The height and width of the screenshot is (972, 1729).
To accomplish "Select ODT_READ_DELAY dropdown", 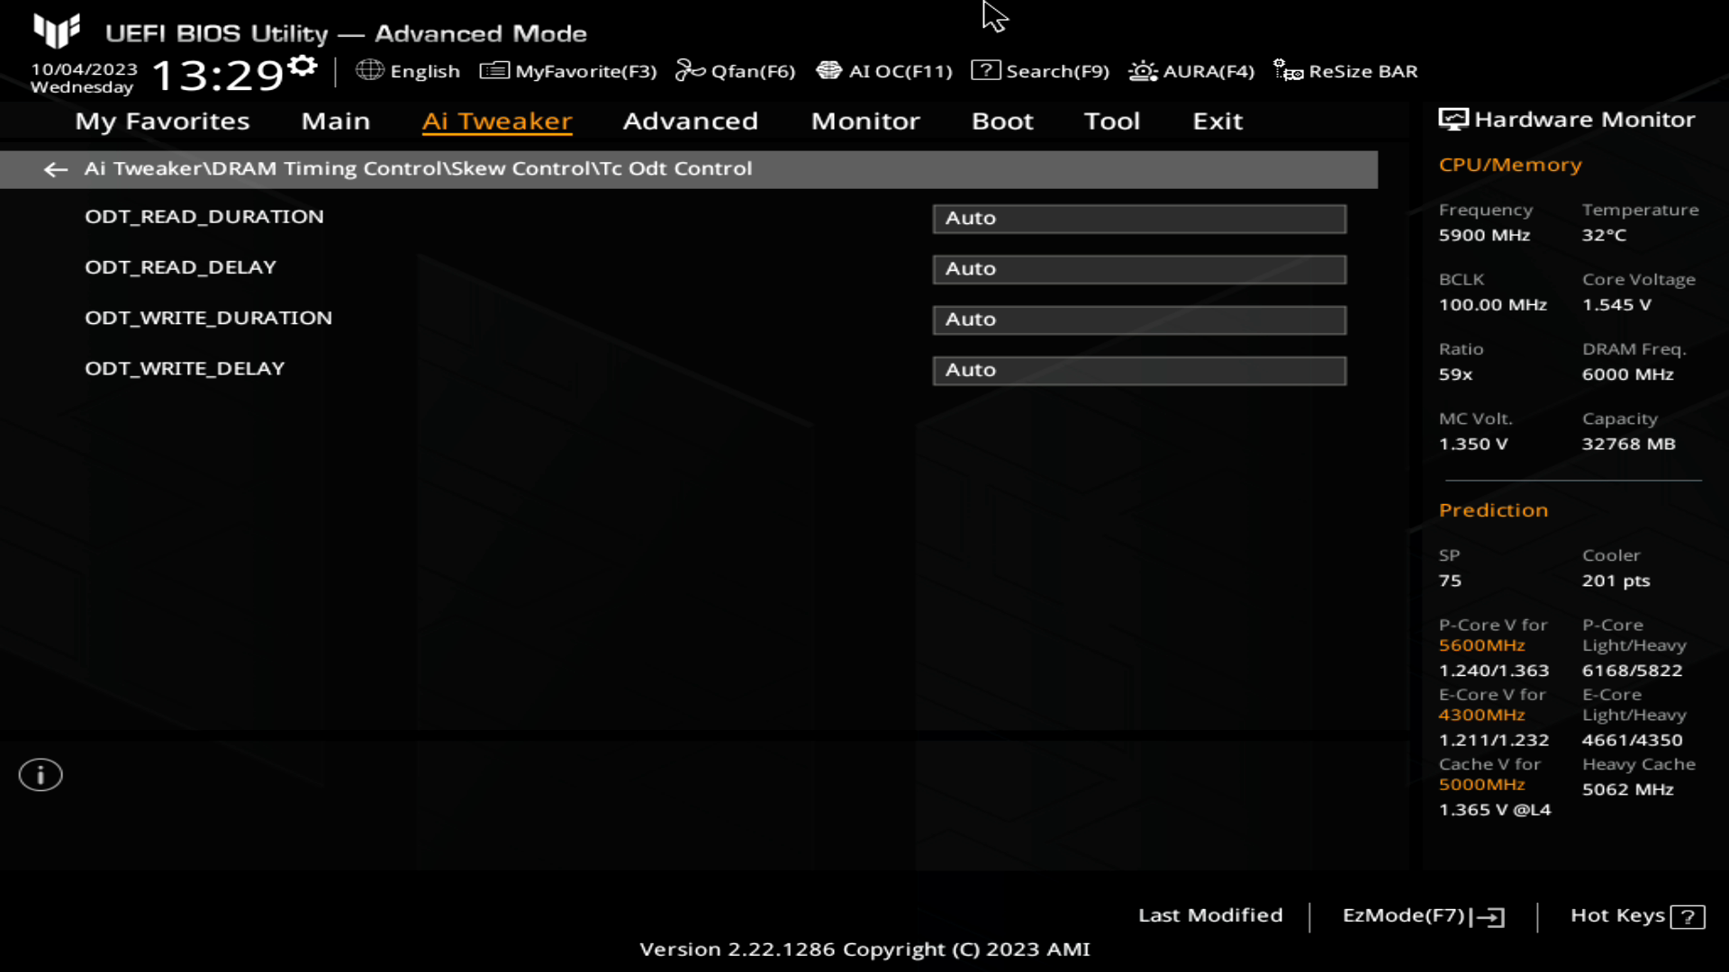I will click(1137, 267).
